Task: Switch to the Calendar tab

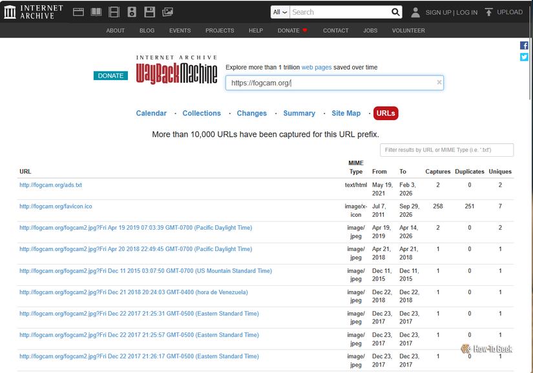Action: (151, 114)
